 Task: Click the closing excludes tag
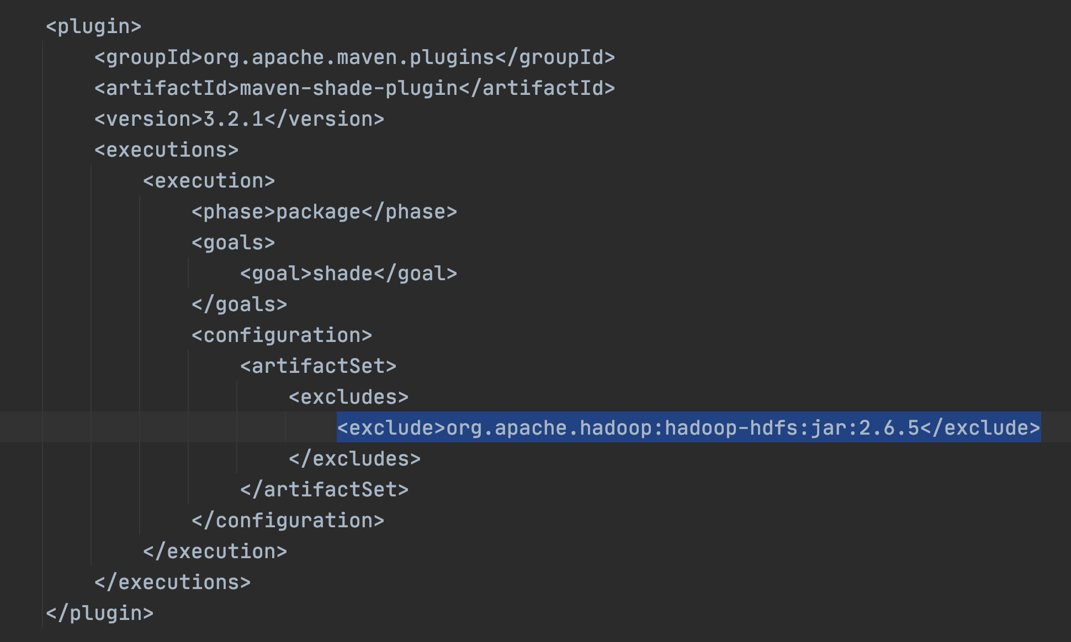coord(354,459)
